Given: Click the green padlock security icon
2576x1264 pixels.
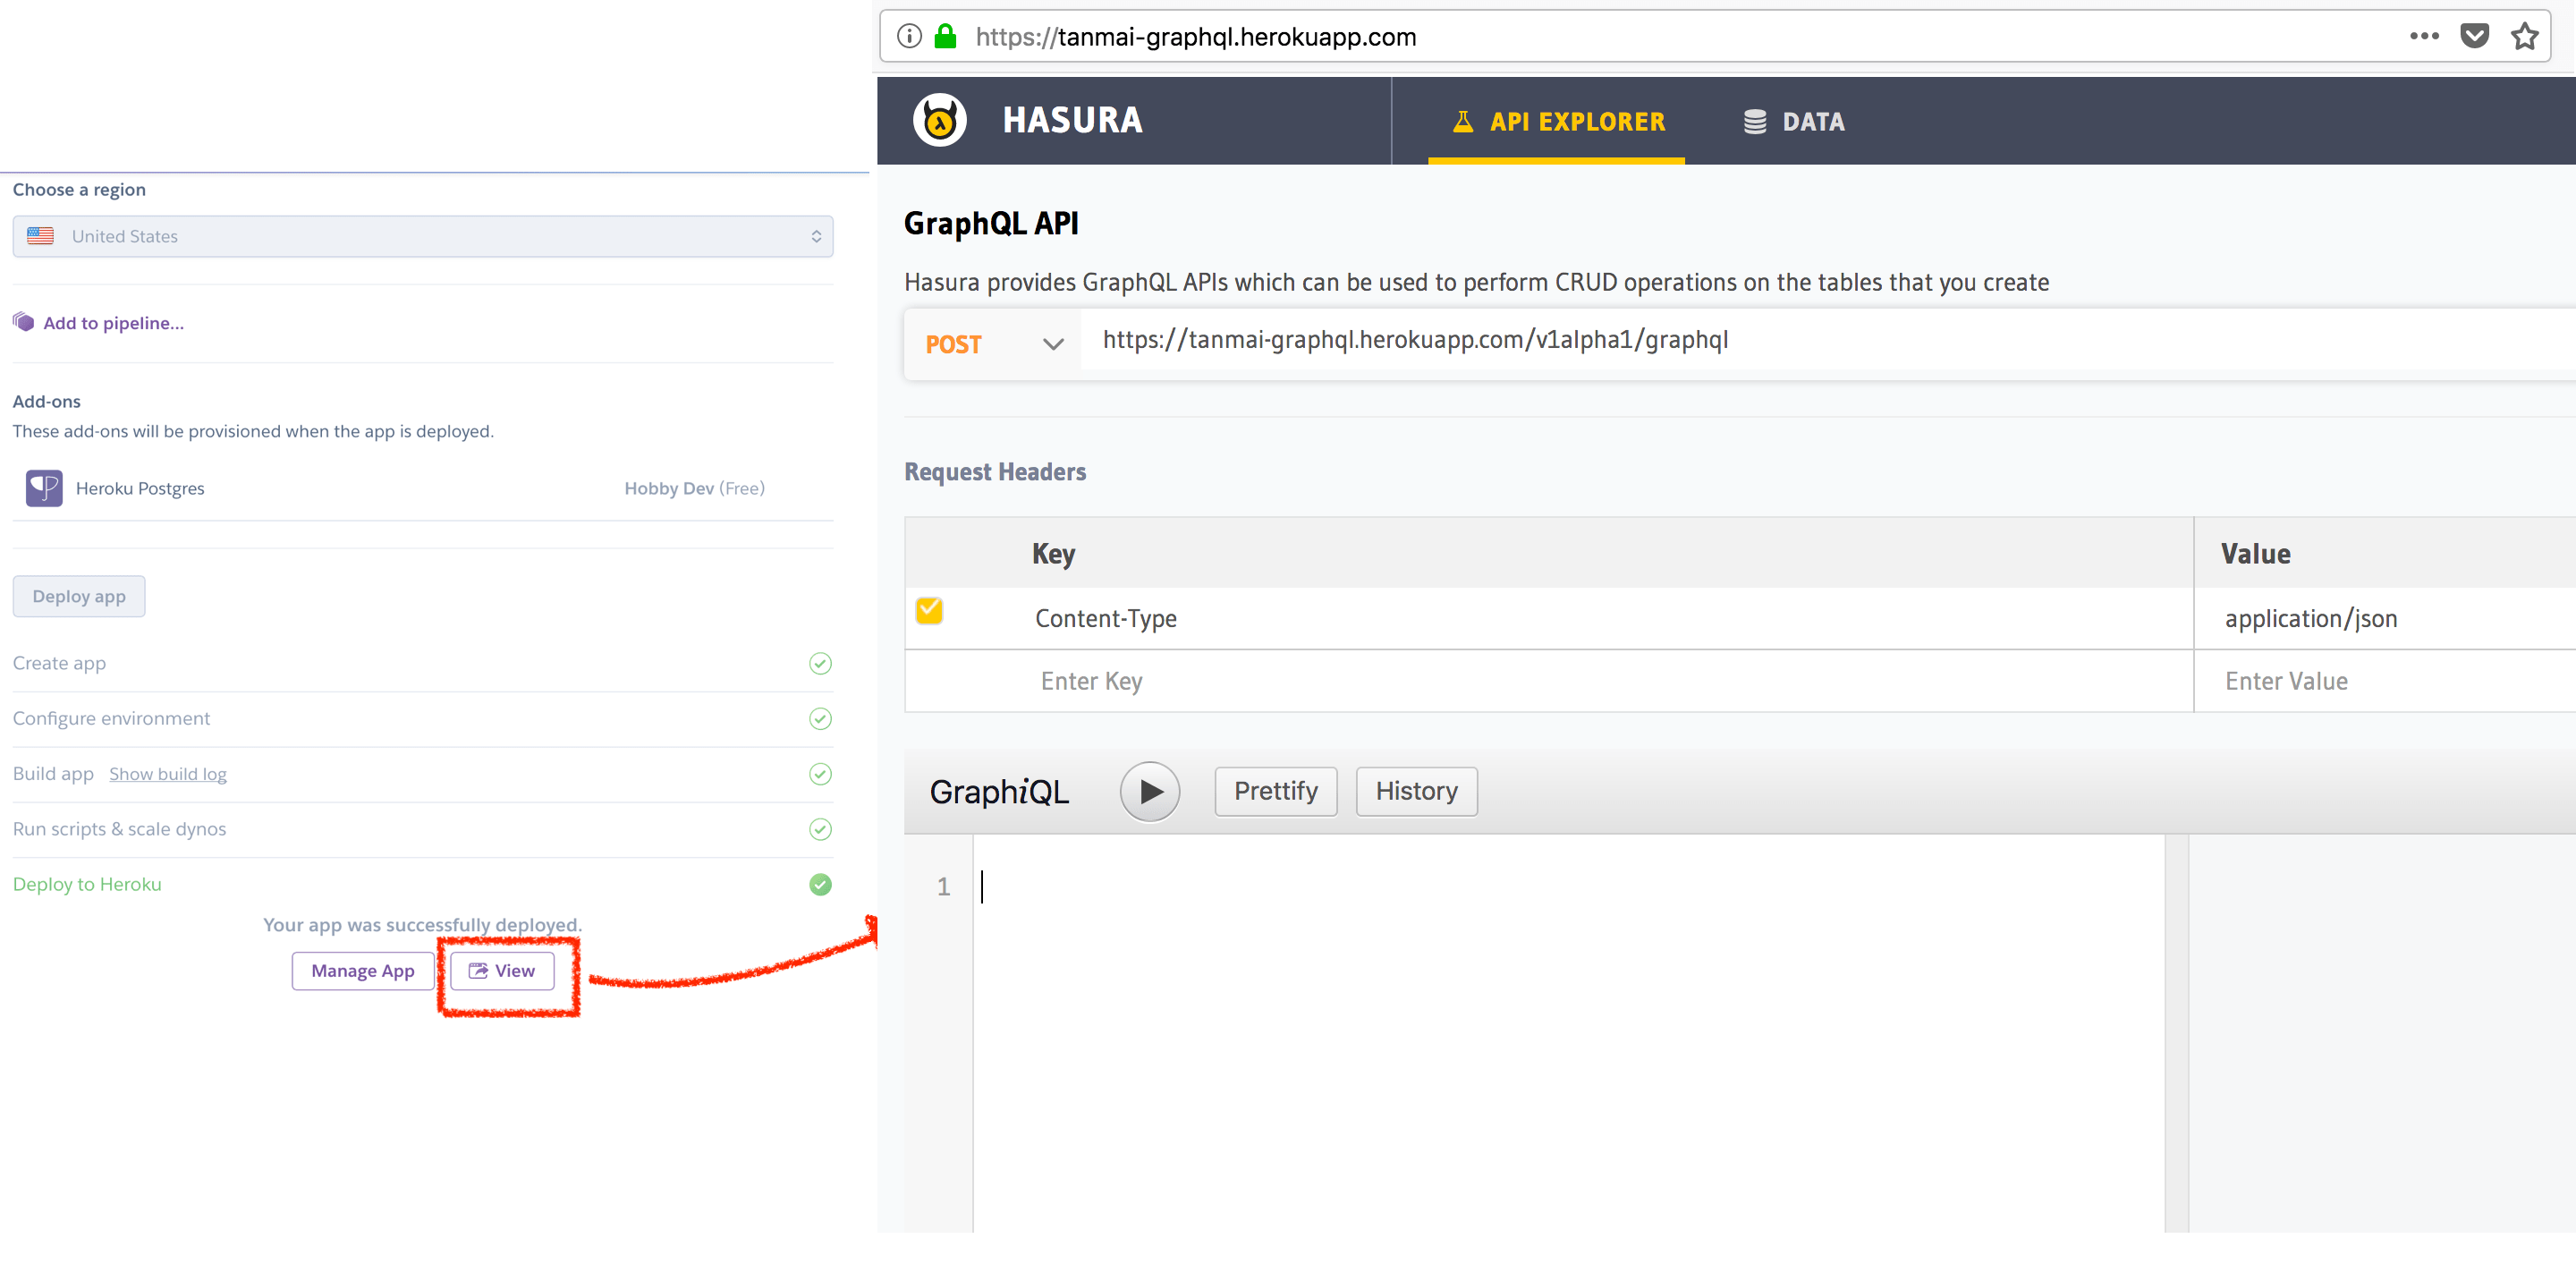Looking at the screenshot, I should click(945, 37).
